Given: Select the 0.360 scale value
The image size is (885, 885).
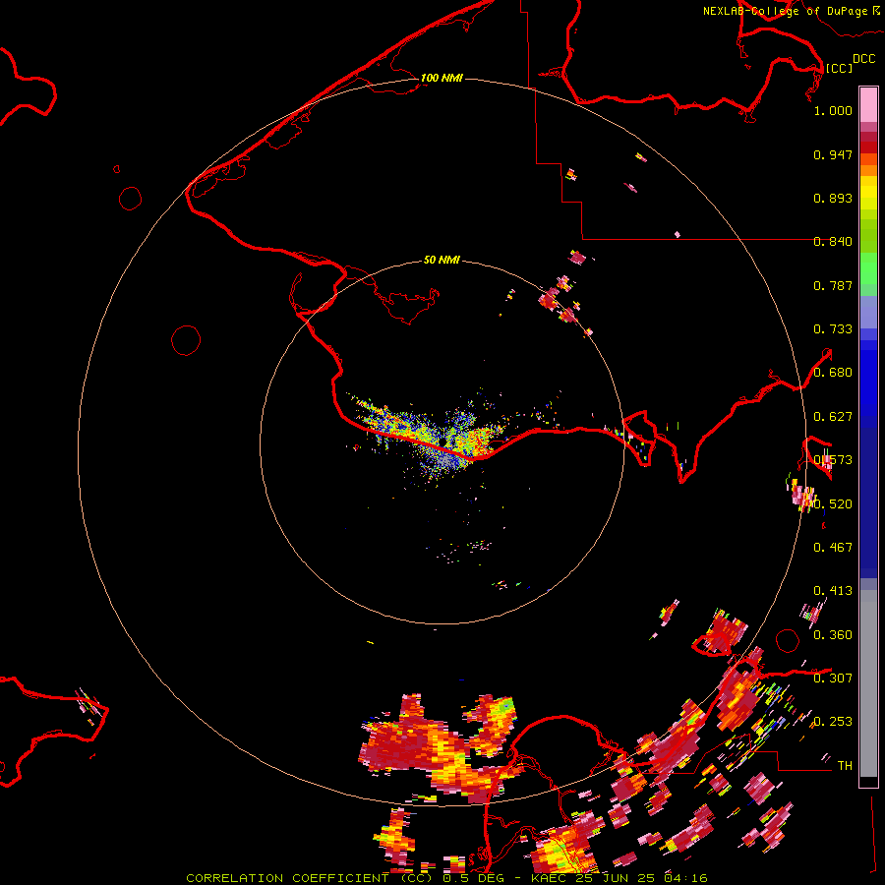Looking at the screenshot, I should pyautogui.click(x=833, y=635).
